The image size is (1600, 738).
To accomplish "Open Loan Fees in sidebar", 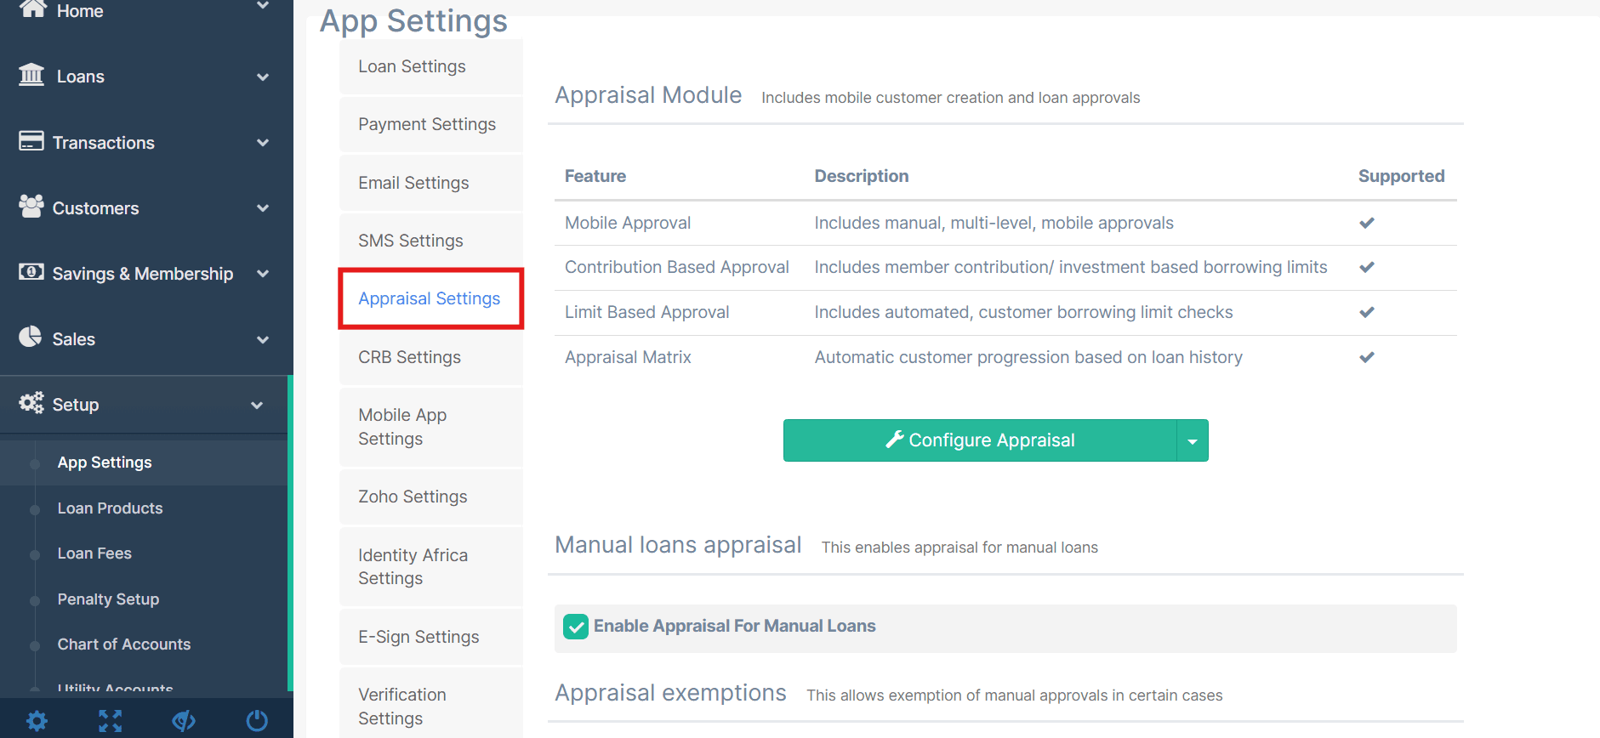I will click(x=94, y=553).
